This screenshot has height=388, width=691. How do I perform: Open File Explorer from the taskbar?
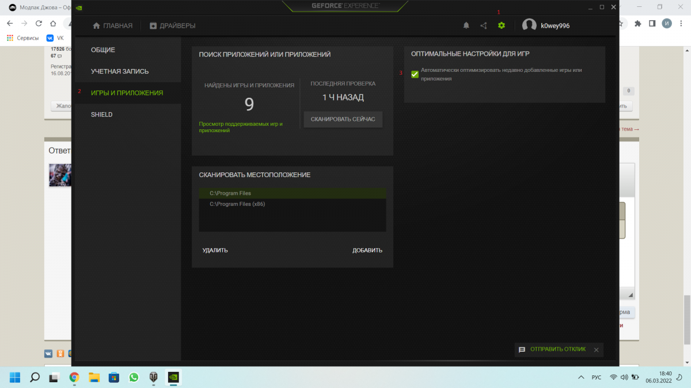pos(94,377)
